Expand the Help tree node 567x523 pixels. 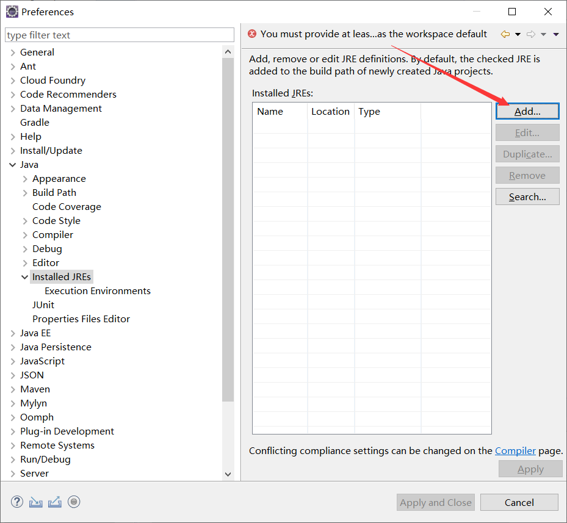pyautogui.click(x=13, y=137)
